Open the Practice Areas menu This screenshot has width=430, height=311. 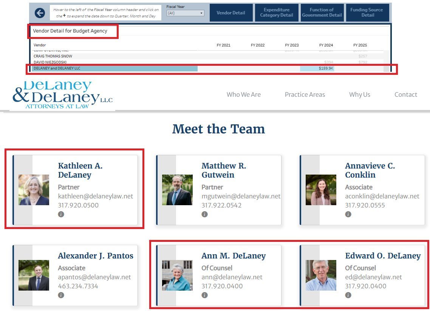click(305, 94)
